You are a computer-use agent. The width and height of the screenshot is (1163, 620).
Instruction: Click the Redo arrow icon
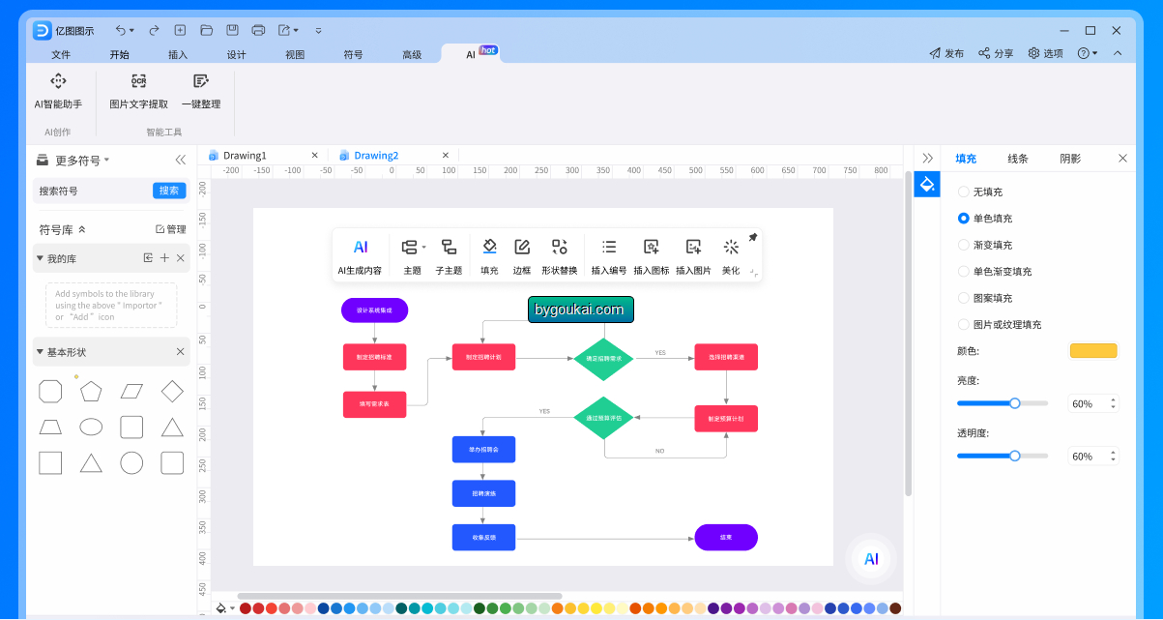(x=154, y=30)
